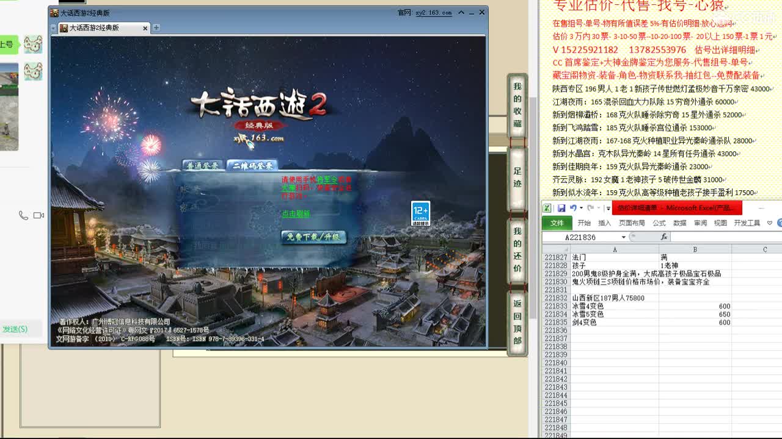Open the Excel 文件 tab
Screen dimensions: 782x439
[557, 223]
